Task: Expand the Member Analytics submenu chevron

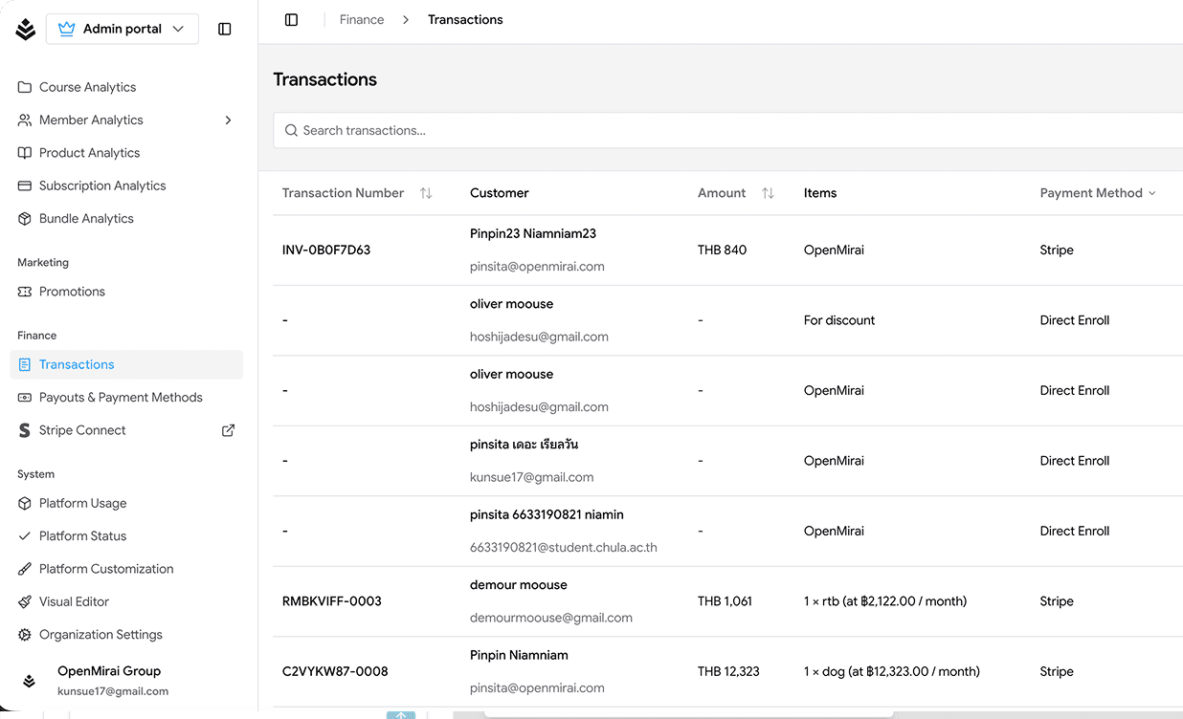Action: click(x=228, y=120)
